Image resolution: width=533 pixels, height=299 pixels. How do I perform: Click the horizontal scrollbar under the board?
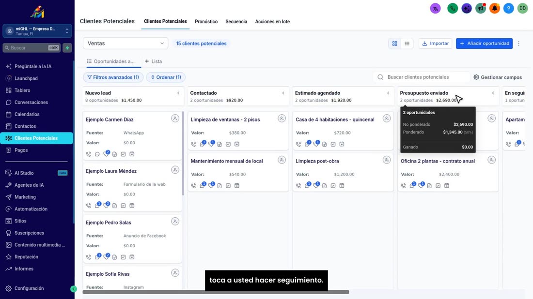(x=216, y=292)
